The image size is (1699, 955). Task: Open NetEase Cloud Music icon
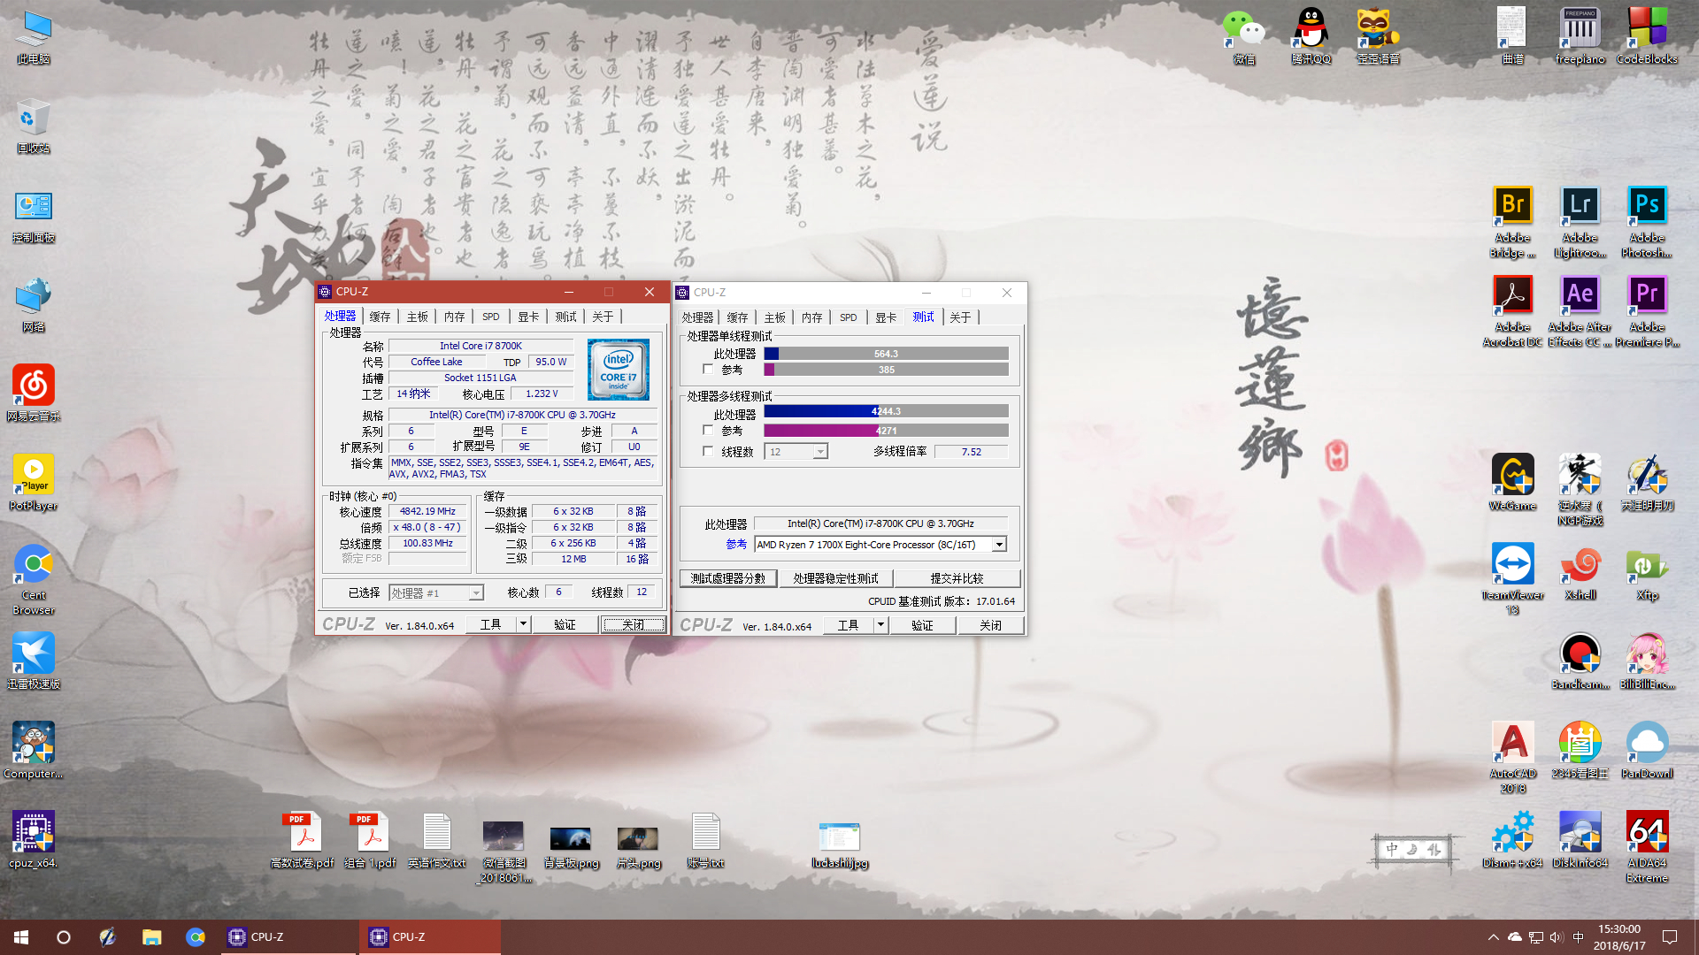coord(34,393)
